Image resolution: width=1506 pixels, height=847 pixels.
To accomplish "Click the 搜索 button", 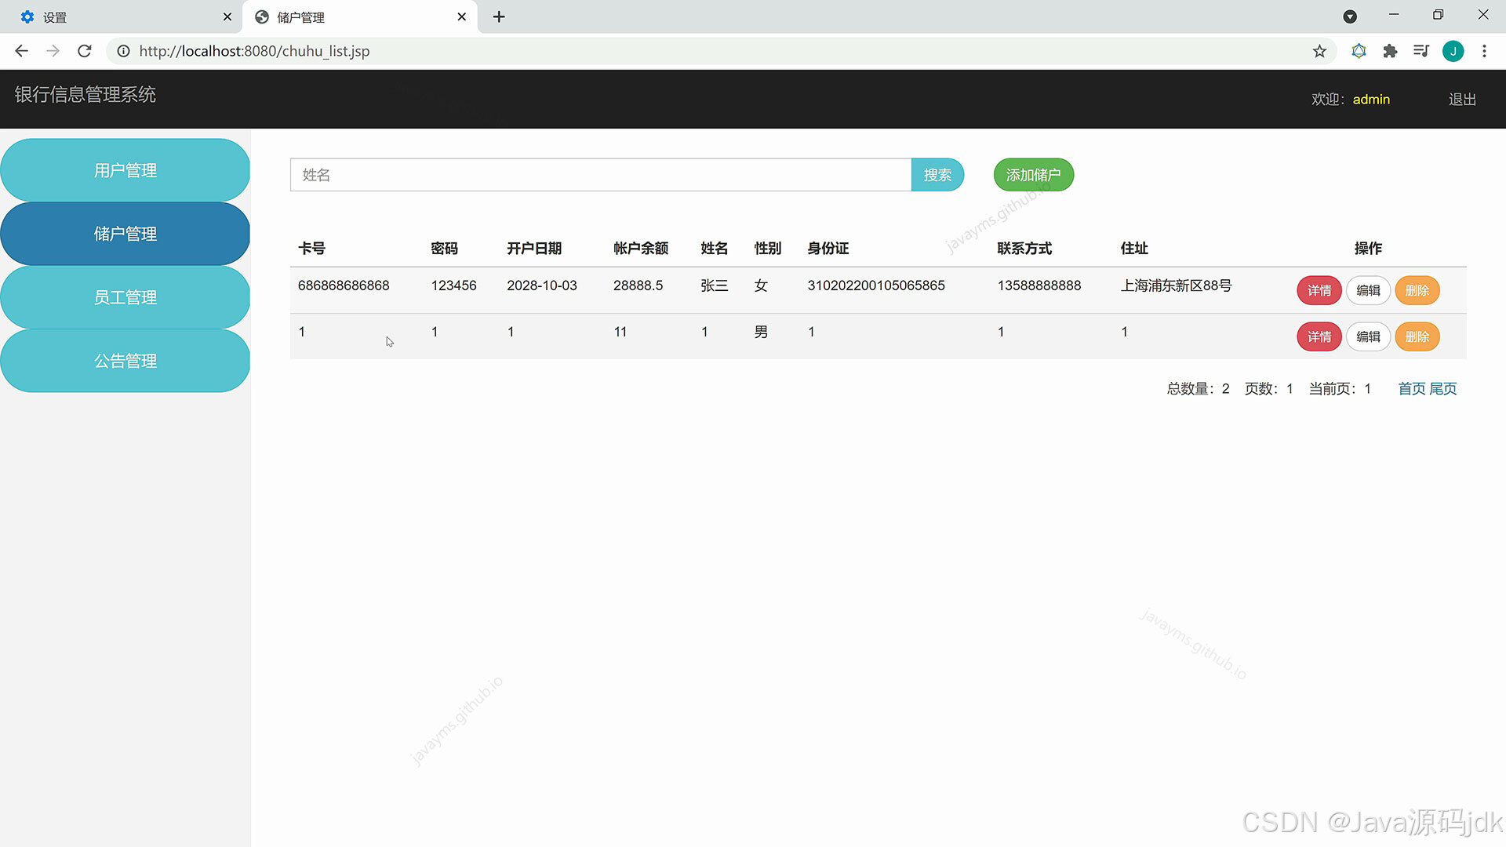I will point(937,175).
